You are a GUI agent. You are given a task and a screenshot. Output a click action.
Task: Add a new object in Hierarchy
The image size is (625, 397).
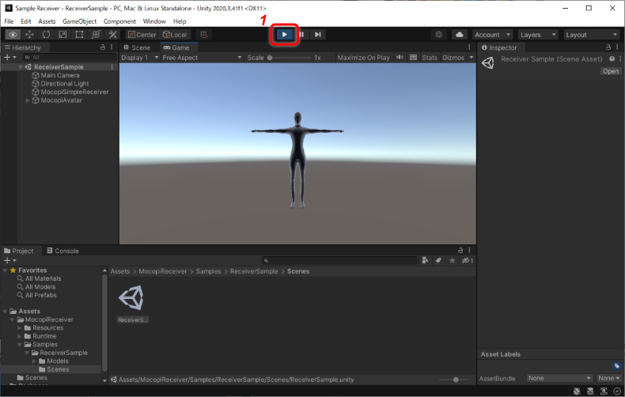click(x=9, y=58)
